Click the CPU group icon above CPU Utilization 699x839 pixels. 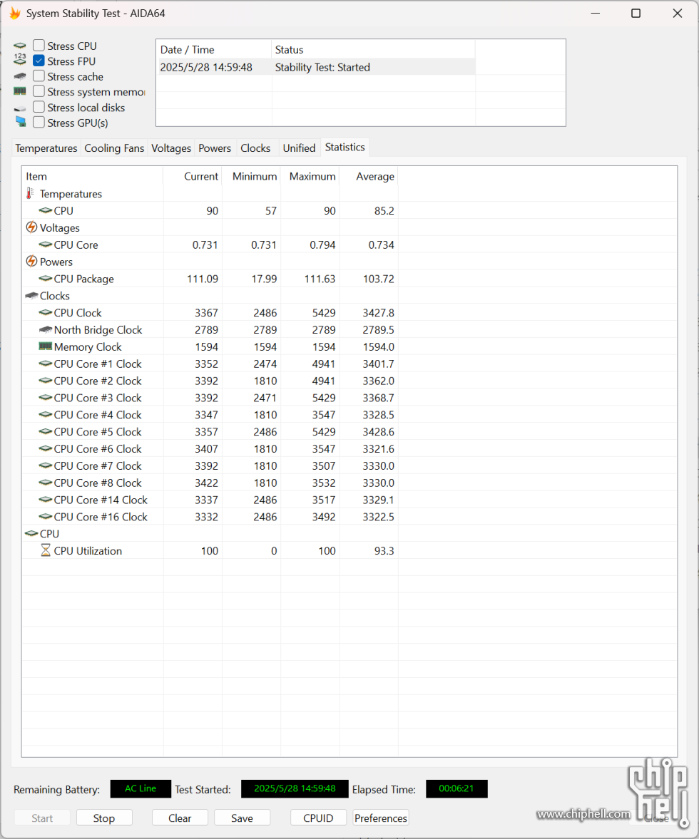(x=31, y=533)
